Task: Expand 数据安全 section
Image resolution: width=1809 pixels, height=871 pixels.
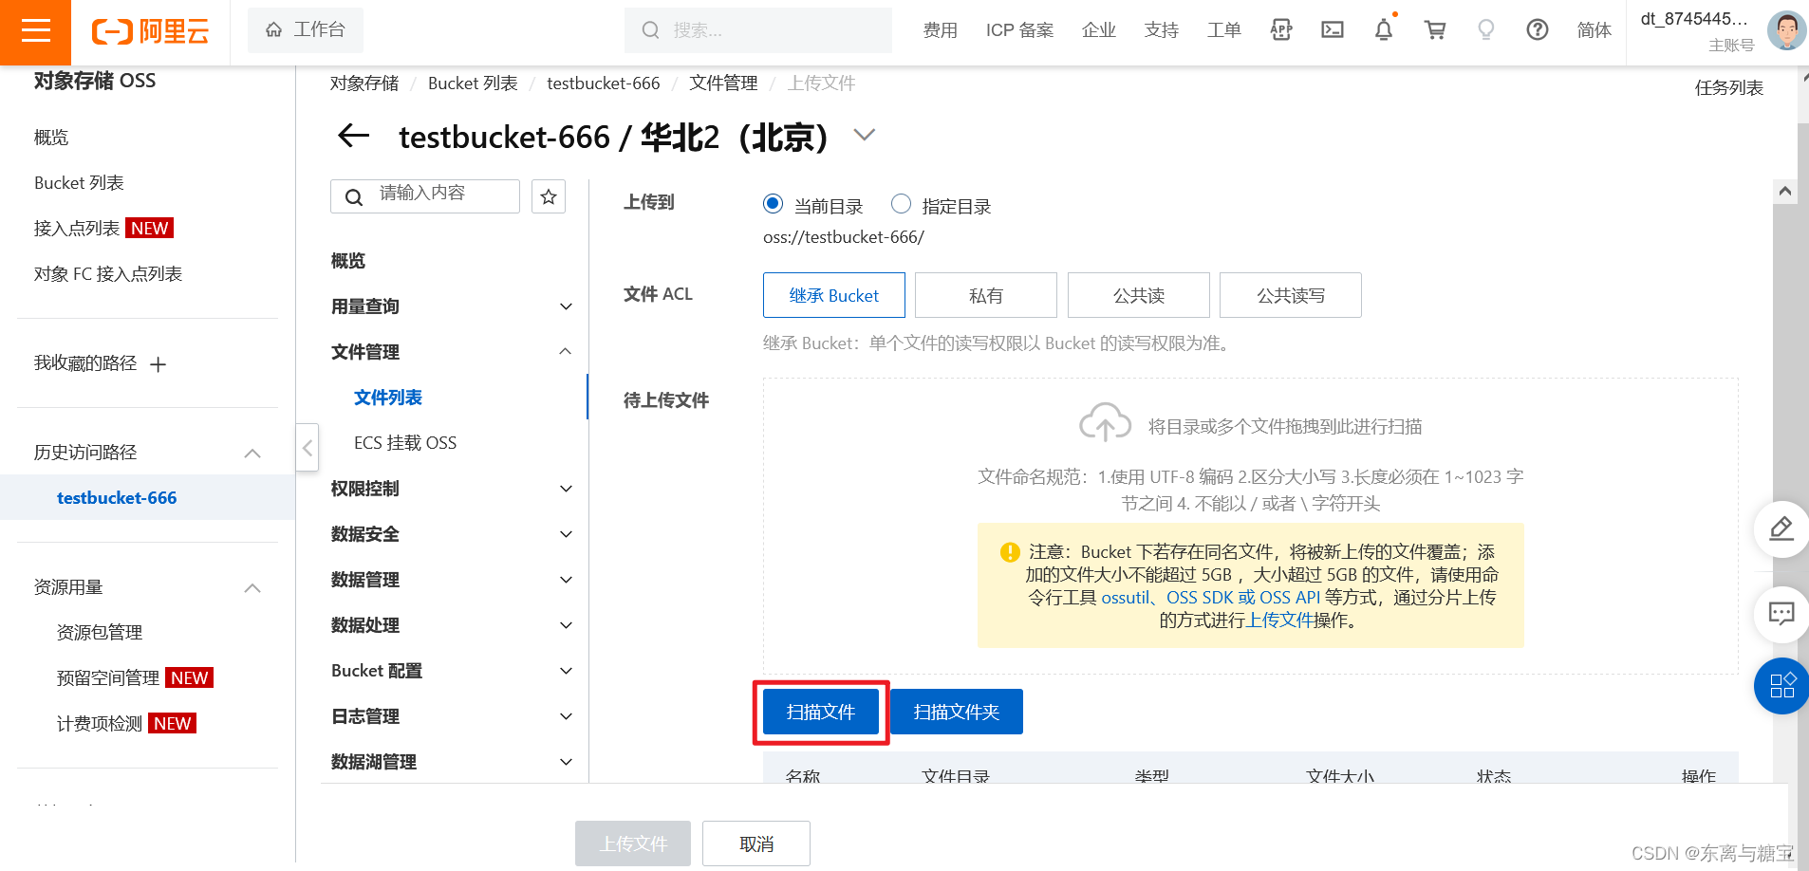Action: [x=452, y=534]
